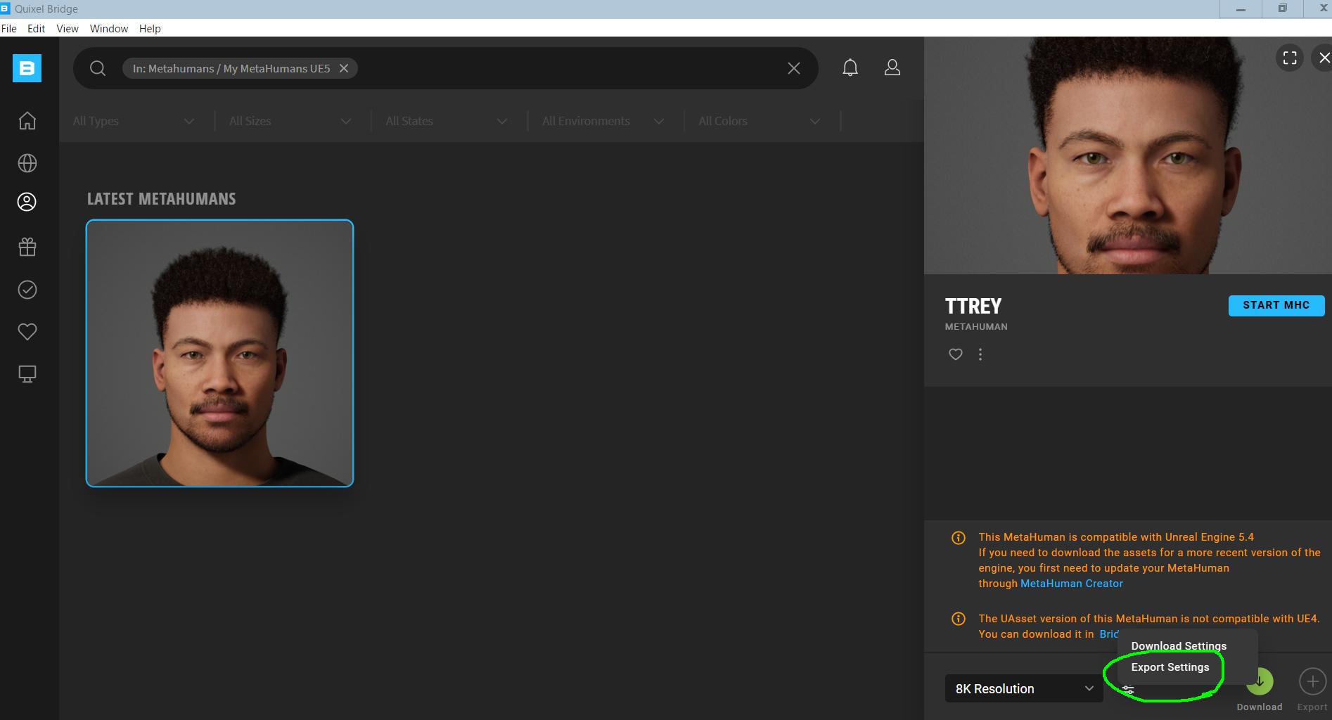Select Export Settings from popup
This screenshot has width=1332, height=720.
[x=1170, y=667]
